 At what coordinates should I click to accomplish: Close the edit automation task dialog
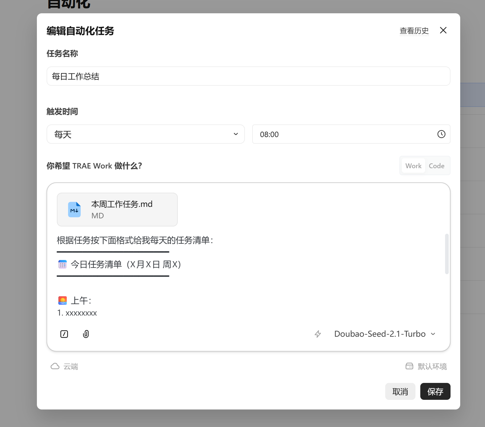coord(443,30)
